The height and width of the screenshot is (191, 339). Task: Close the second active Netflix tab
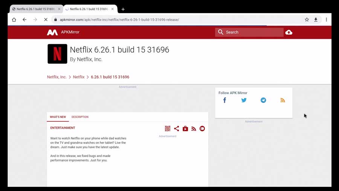coord(112,9)
